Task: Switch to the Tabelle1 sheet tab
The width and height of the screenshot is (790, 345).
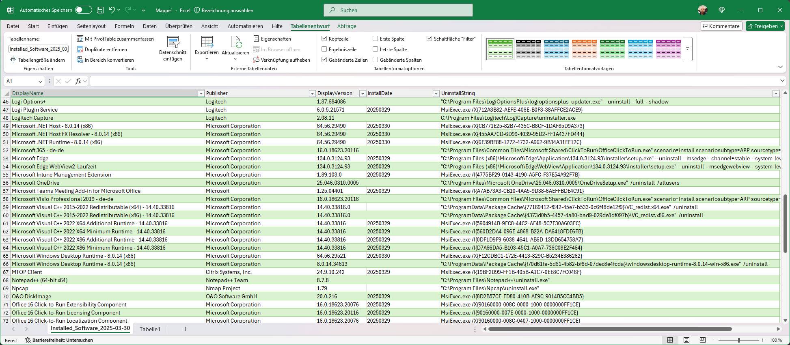Action: coord(150,329)
